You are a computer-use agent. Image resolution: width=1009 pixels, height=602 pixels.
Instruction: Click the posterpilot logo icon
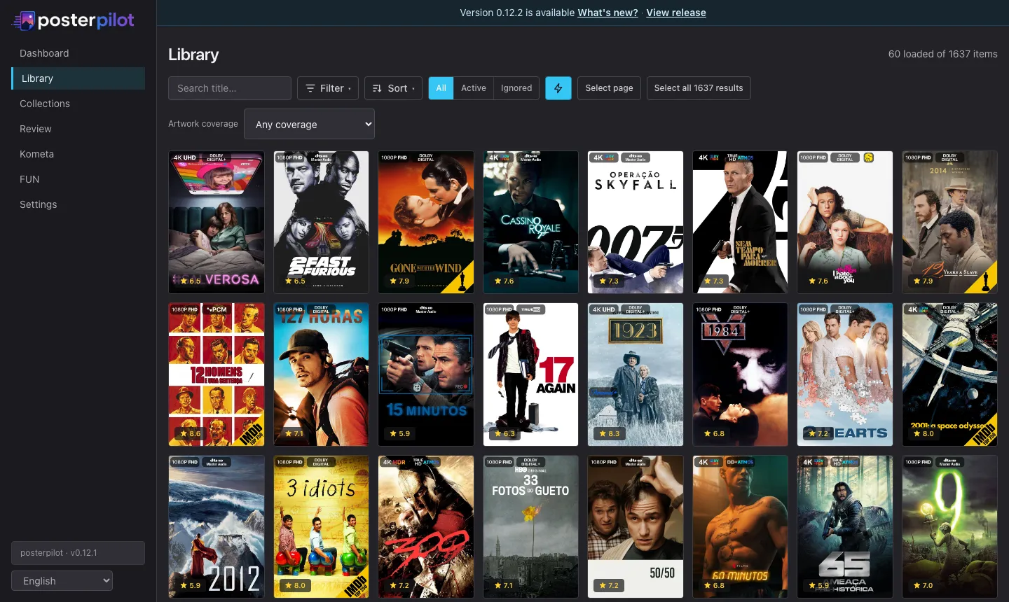[24, 20]
